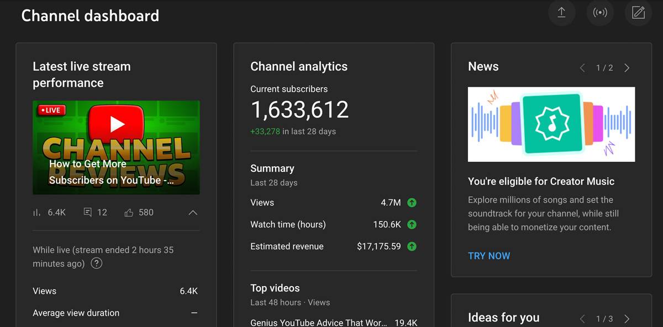
Task: Click the green arrow beside Watch time
Action: [x=412, y=225]
